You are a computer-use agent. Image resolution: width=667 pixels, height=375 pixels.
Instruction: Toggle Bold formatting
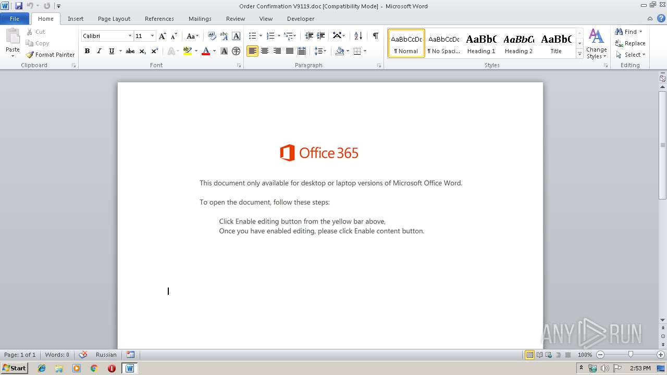(x=87, y=51)
